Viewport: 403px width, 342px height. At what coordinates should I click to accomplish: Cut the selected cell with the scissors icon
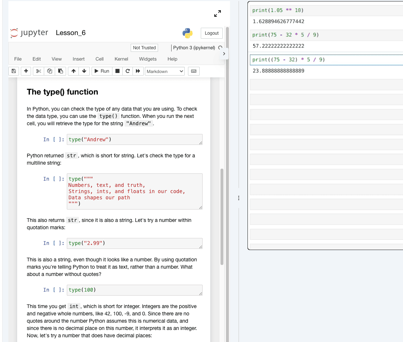pos(38,71)
